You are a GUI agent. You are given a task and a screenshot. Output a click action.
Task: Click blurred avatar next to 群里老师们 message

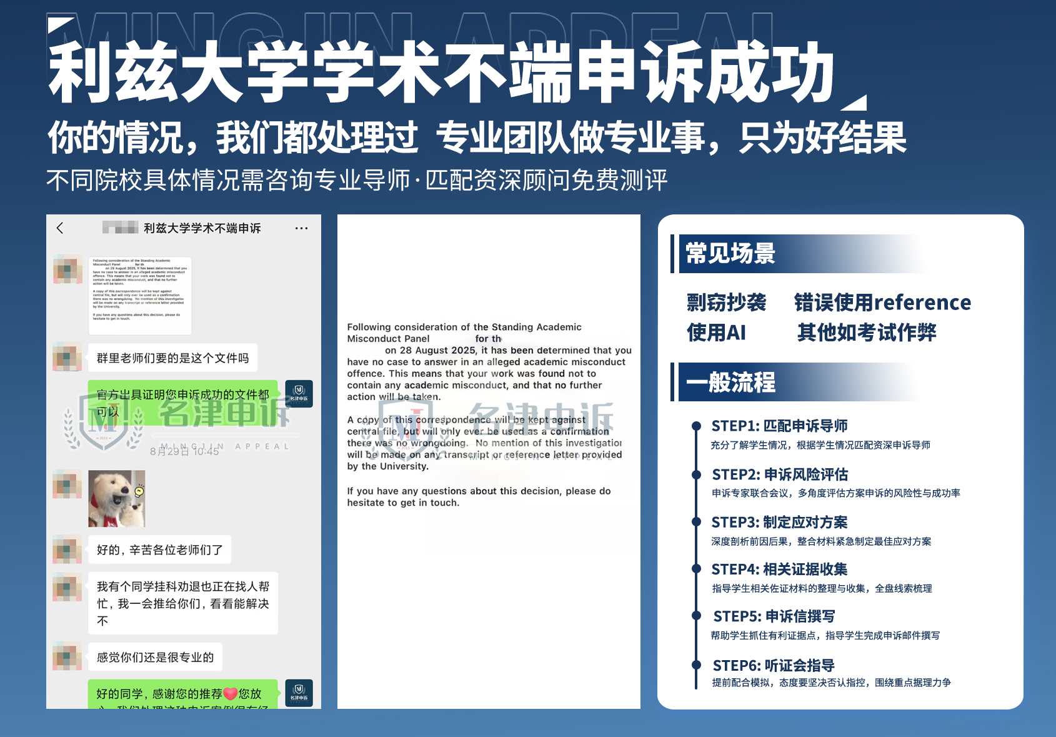[x=67, y=357]
